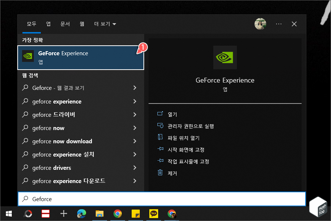Image resolution: width=331 pixels, height=221 pixels.
Task: Click the Windows Start button
Action: pyautogui.click(x=8, y=214)
